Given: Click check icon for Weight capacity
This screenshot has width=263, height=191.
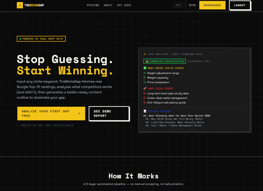Looking at the screenshot, I should [x=145, y=77].
